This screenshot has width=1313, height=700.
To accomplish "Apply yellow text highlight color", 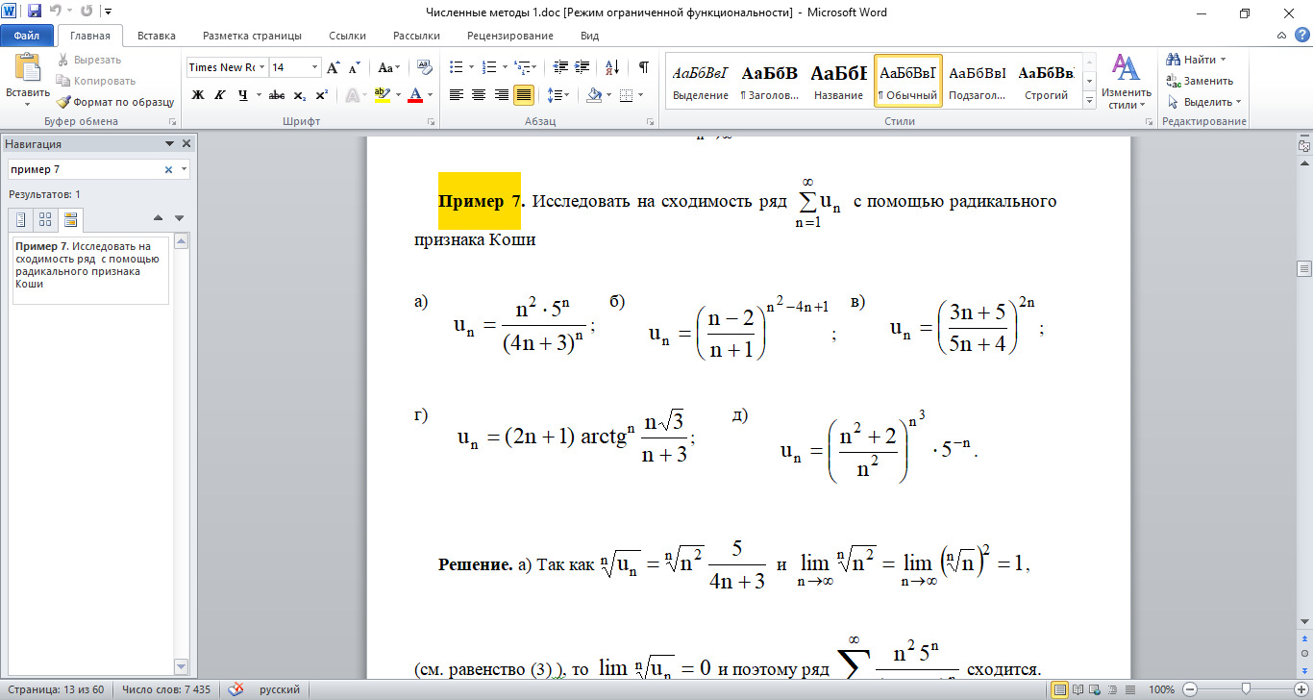I will pos(382,95).
